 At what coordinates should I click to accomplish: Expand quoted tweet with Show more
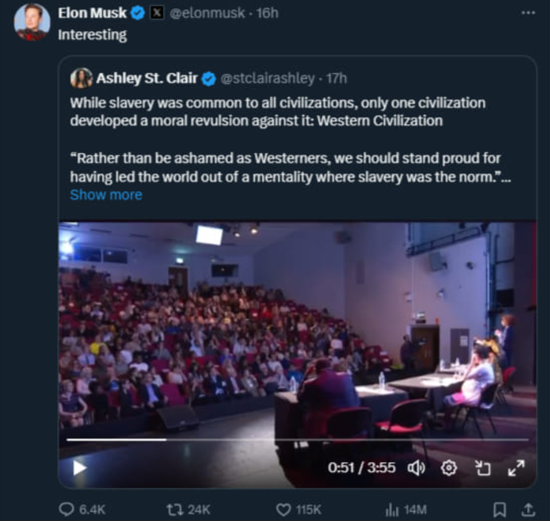(106, 195)
